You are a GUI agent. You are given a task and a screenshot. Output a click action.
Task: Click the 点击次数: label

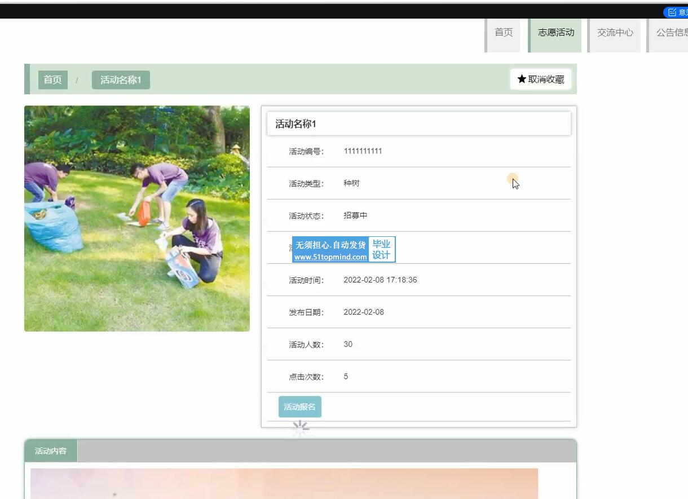307,377
